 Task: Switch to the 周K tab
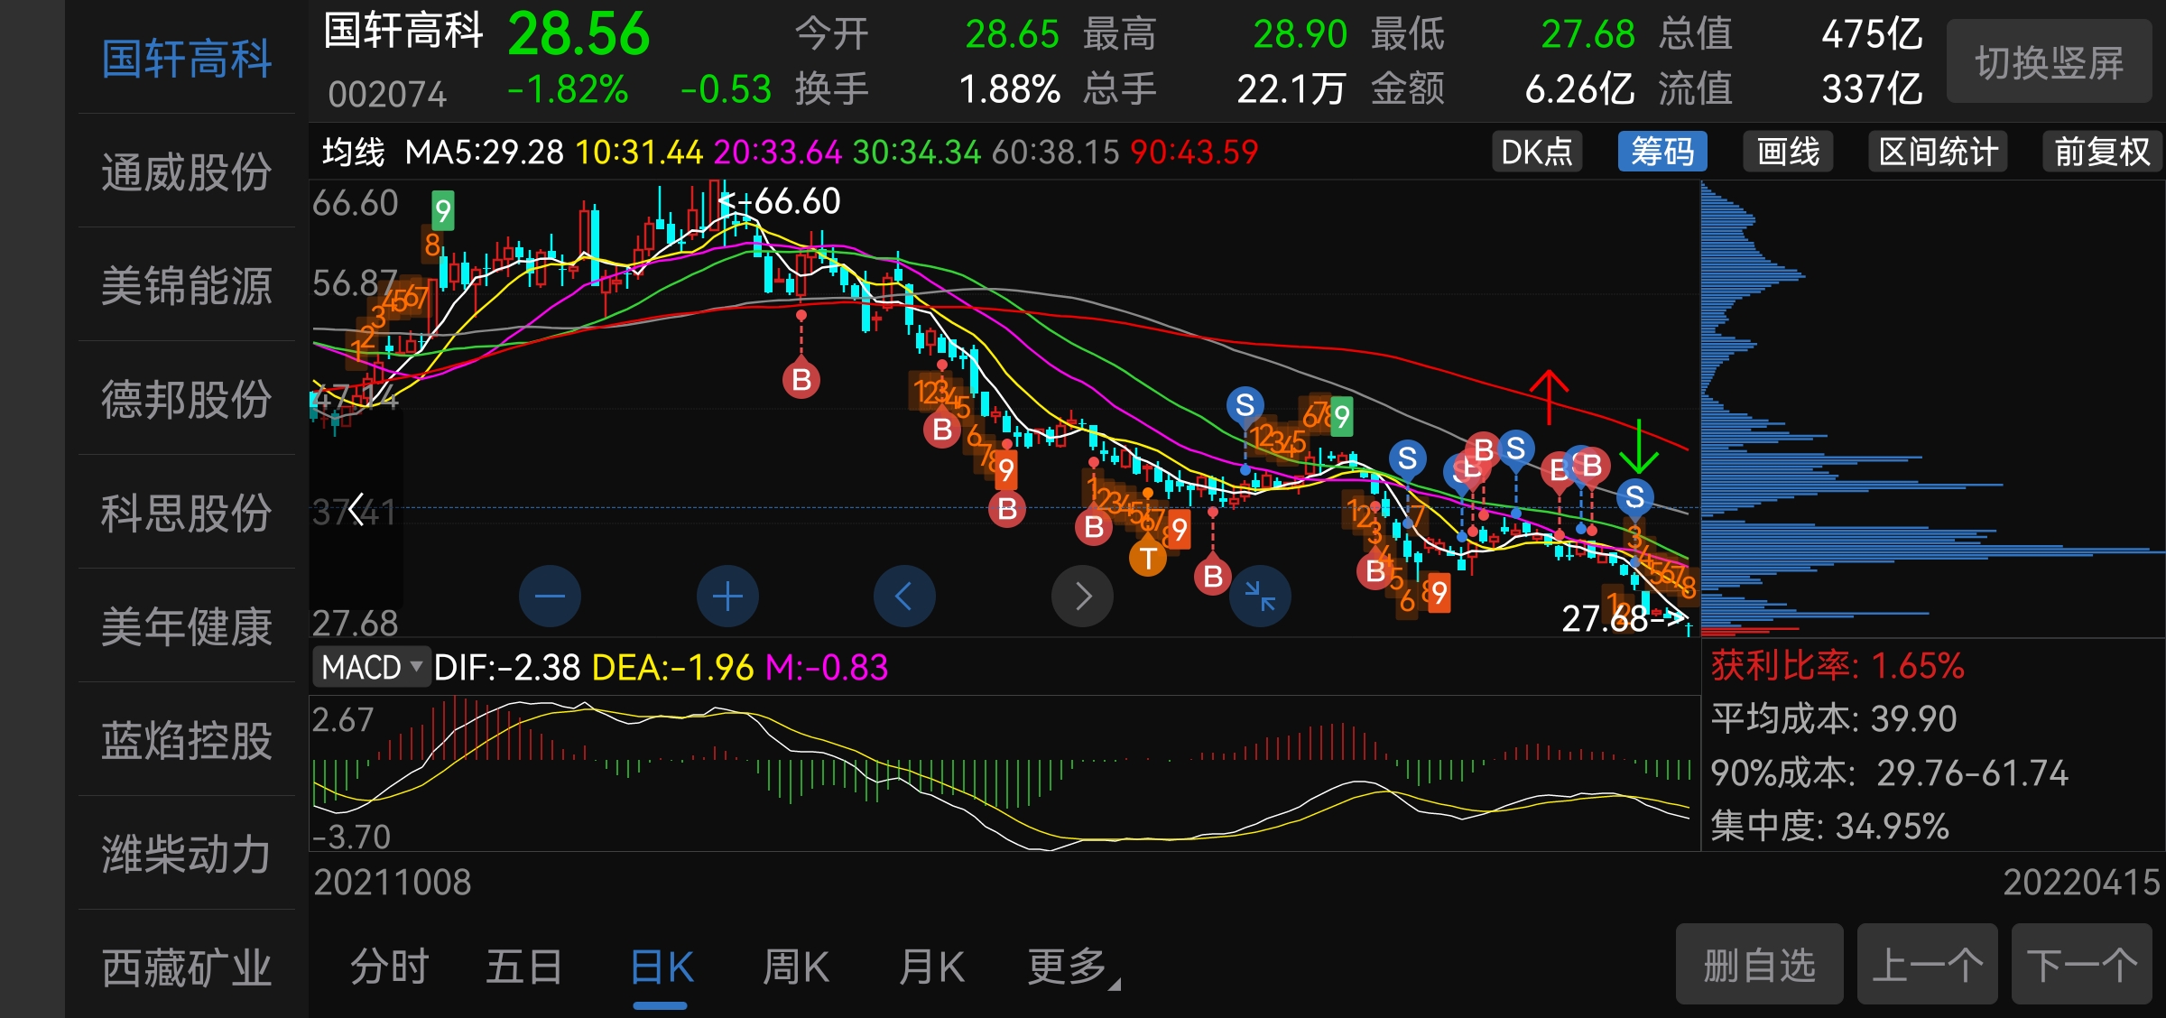click(x=795, y=967)
